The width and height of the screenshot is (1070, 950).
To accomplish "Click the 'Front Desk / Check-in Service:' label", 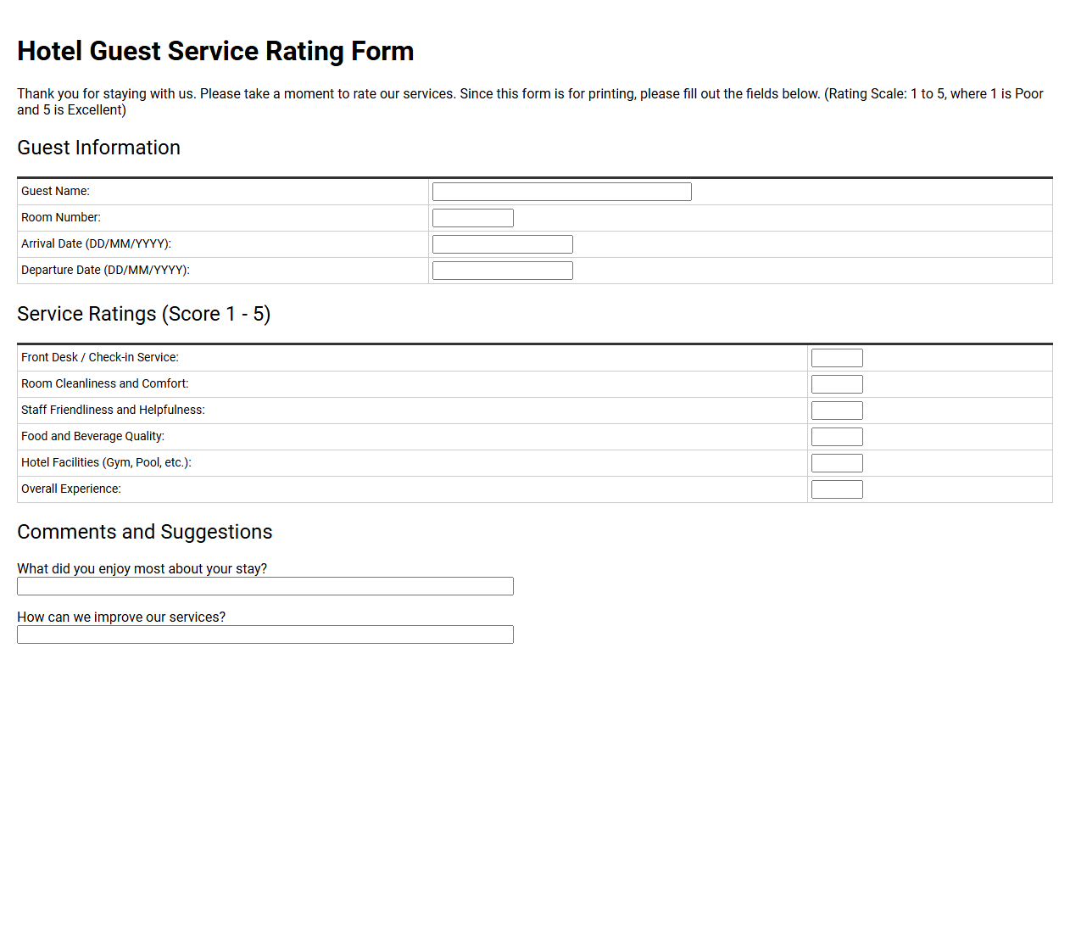I will tap(100, 358).
